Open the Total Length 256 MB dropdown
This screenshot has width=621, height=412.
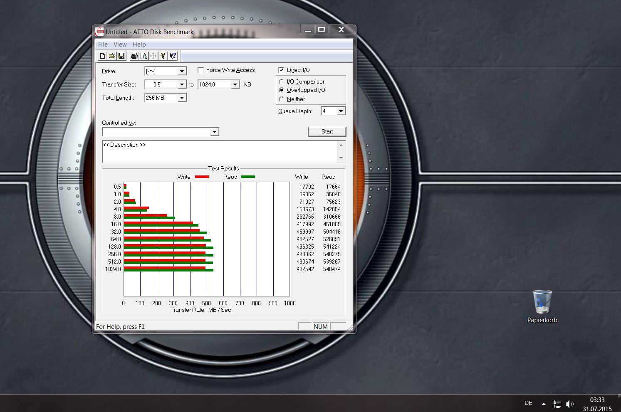pyautogui.click(x=182, y=98)
